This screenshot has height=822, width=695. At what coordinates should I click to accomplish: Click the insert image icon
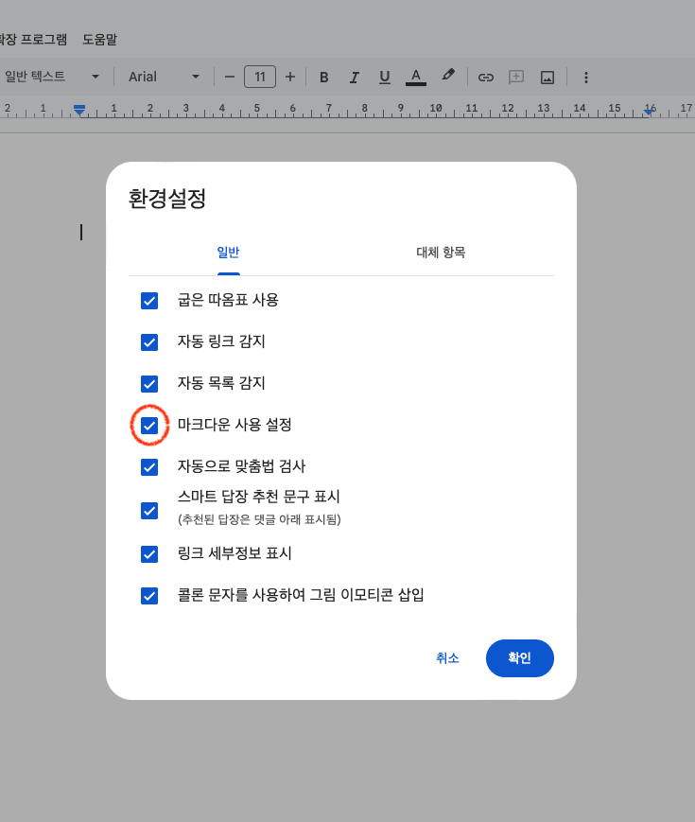pos(547,77)
